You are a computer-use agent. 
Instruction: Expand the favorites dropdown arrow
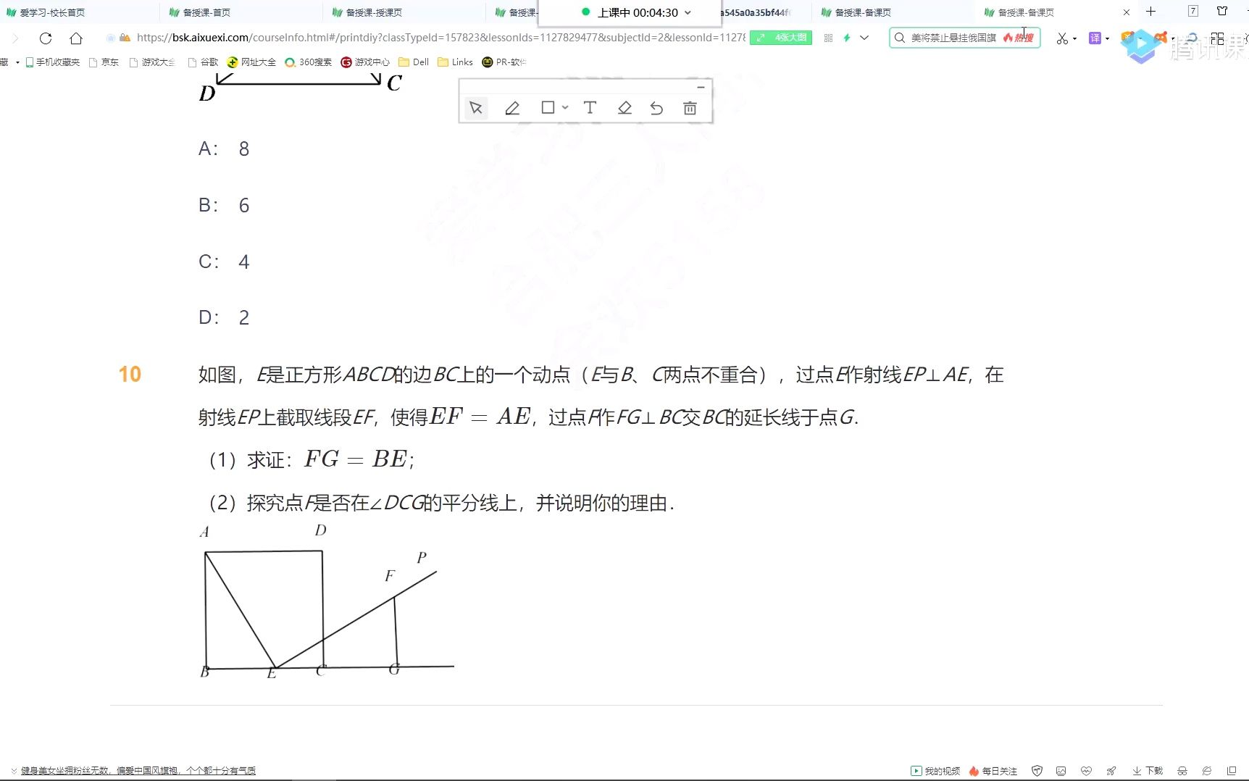point(17,62)
